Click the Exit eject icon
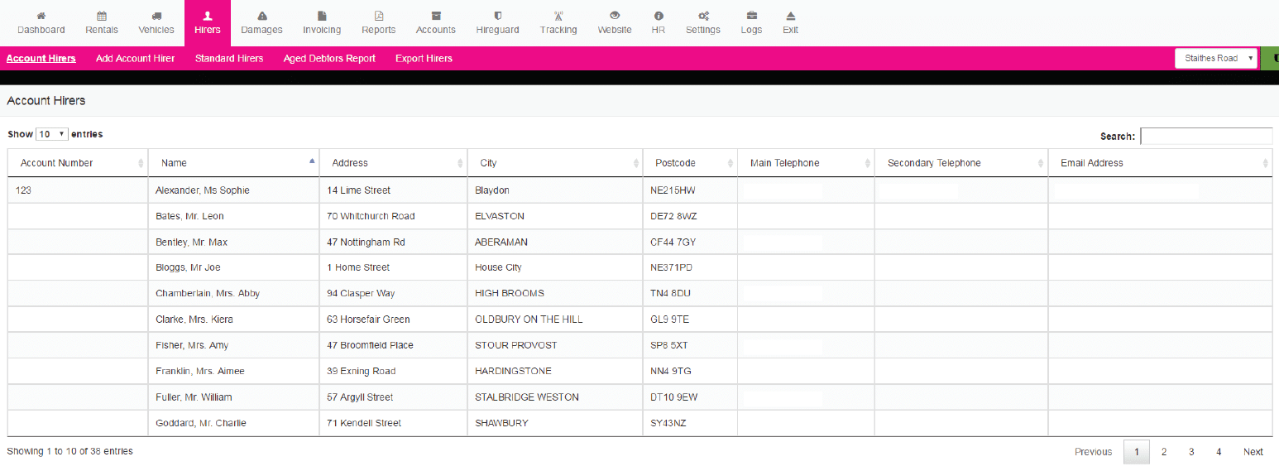 [x=790, y=16]
